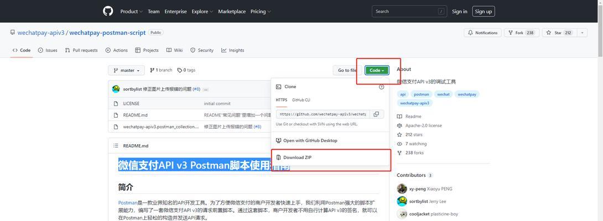Image resolution: width=603 pixels, height=221 pixels.
Task: Copy the clone URL with clipboard icon
Action: tap(377, 114)
